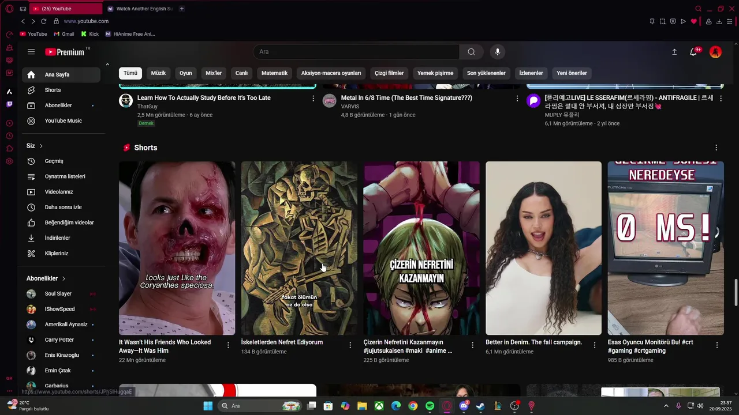Go back using browser back arrow
Screen dimensions: 739x415
point(23,21)
